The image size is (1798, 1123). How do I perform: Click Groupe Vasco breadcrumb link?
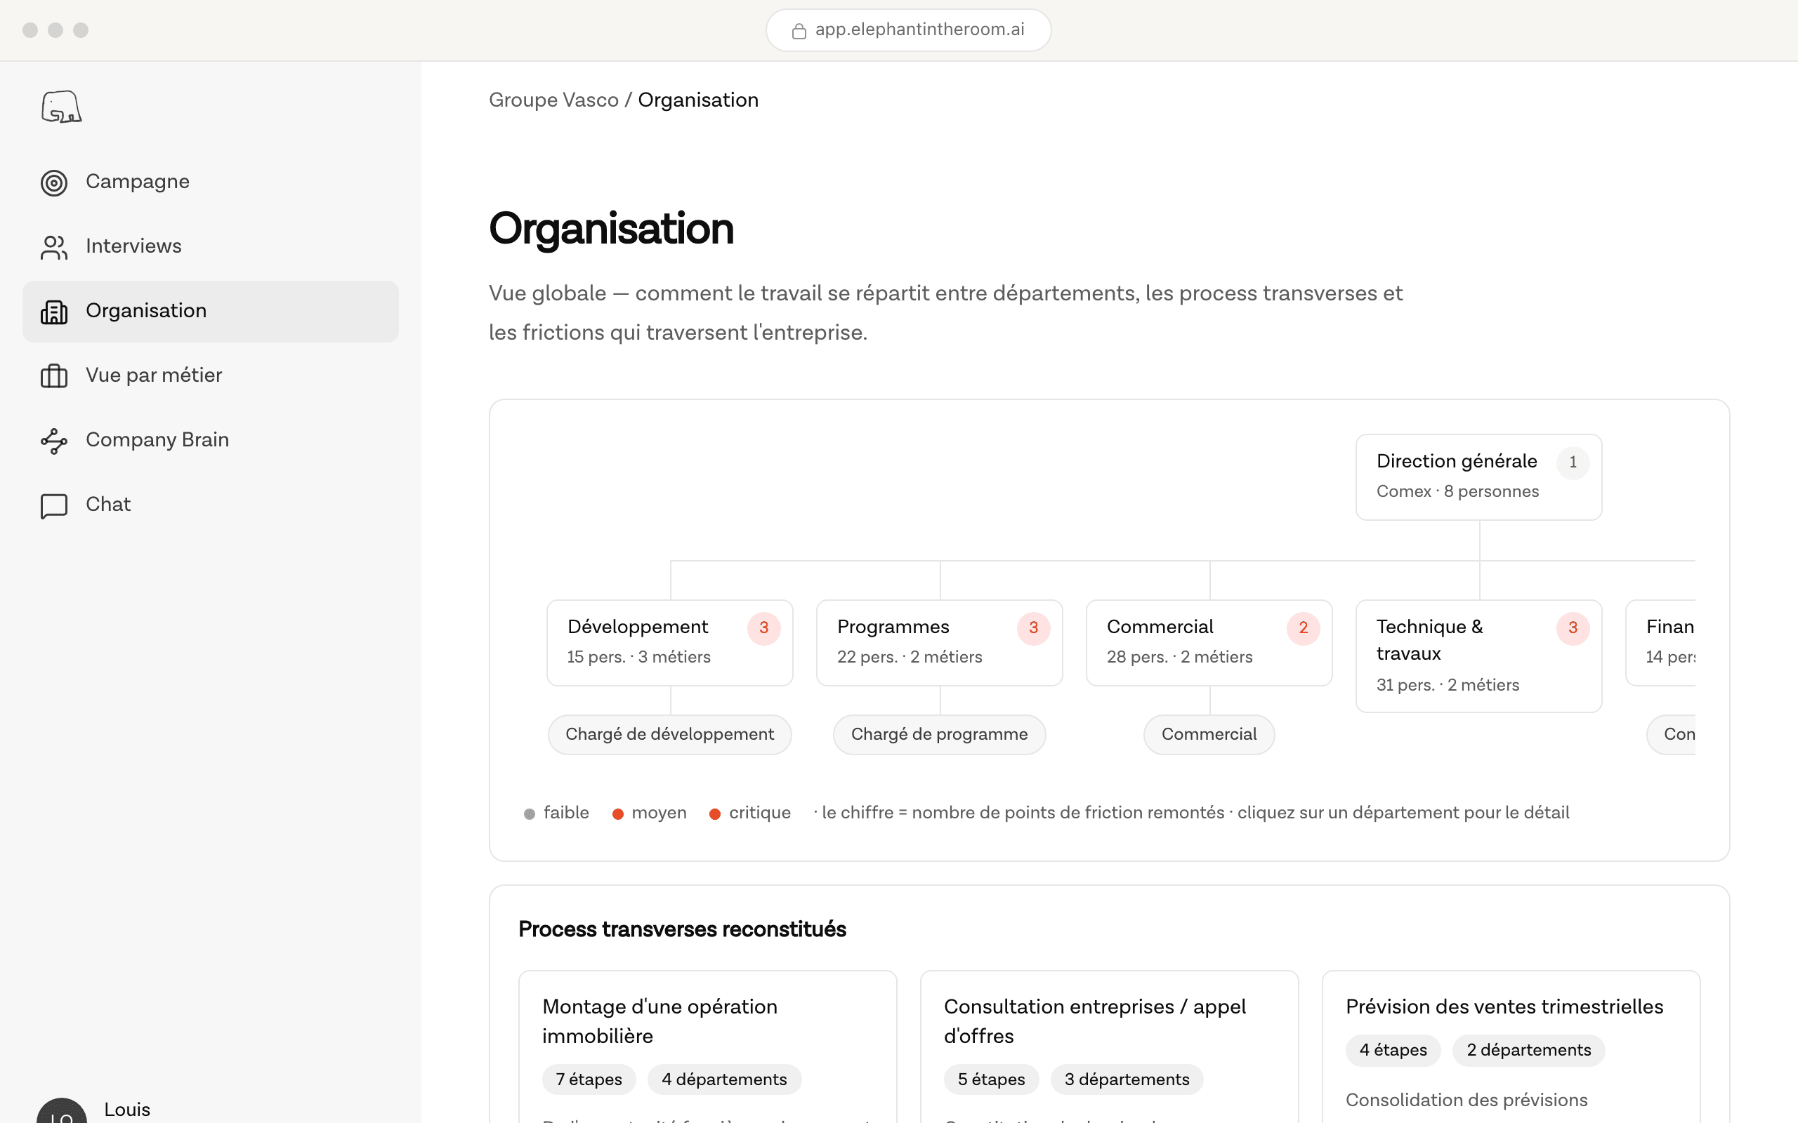pyautogui.click(x=553, y=100)
